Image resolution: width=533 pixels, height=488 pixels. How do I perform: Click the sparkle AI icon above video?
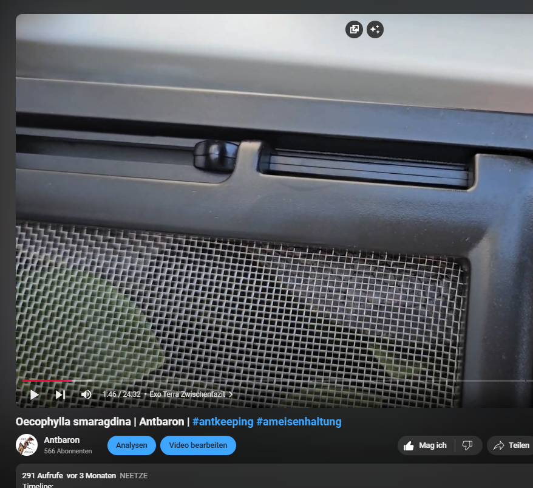click(x=375, y=29)
